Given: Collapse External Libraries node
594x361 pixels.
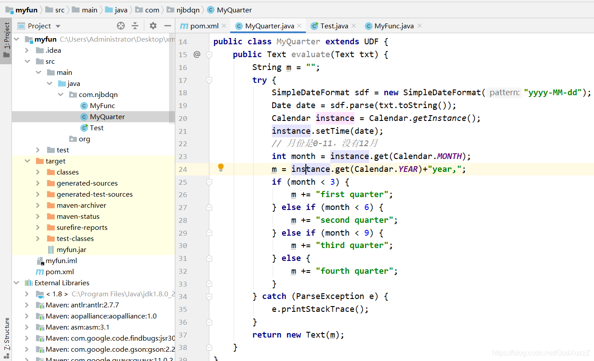Looking at the screenshot, I should 16,283.
